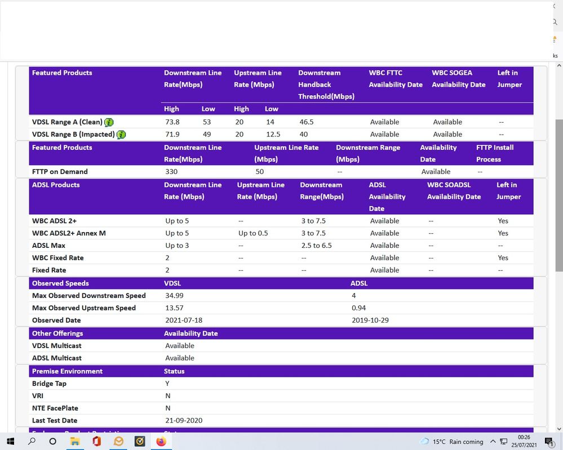Viewport: 563px width, 450px height.
Task: Show hidden system tray icons
Action: [x=493, y=442]
